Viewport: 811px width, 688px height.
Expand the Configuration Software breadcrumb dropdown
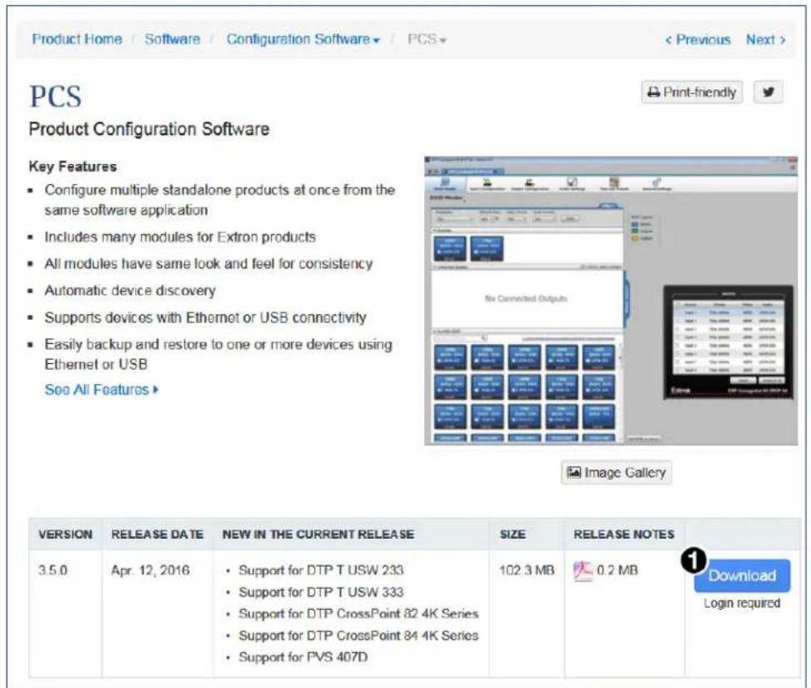[x=303, y=39]
